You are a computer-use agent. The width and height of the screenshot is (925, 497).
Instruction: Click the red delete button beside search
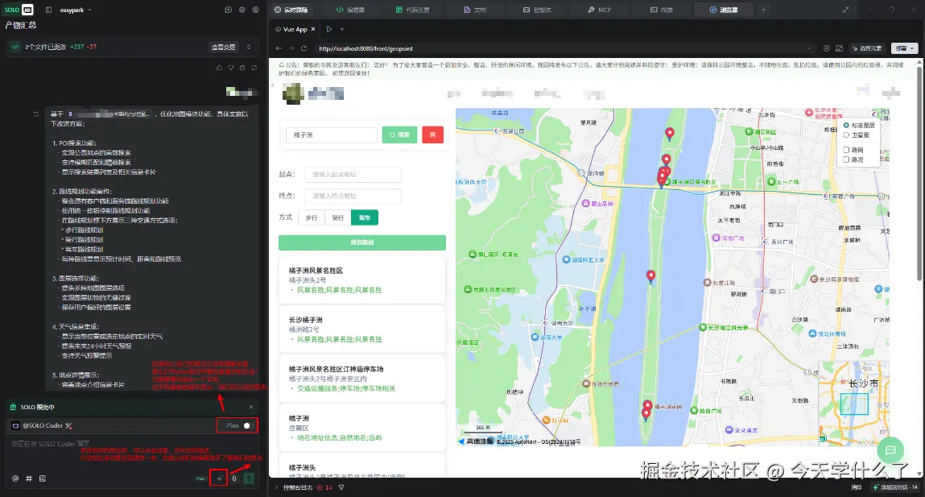point(432,135)
